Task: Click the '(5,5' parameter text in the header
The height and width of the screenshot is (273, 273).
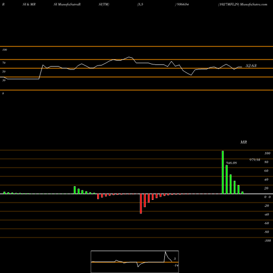Action: [x=140, y=4]
